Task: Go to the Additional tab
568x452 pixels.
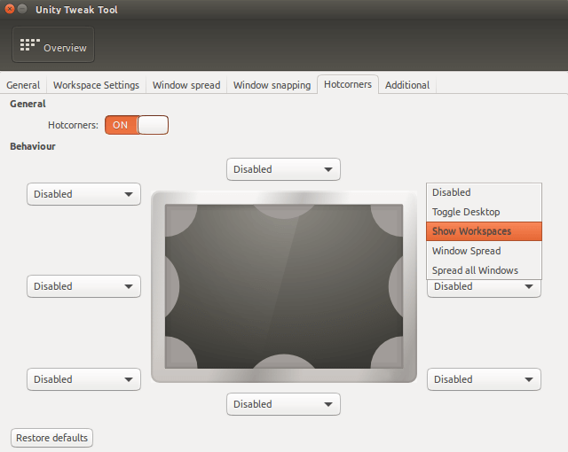Action: pos(407,85)
